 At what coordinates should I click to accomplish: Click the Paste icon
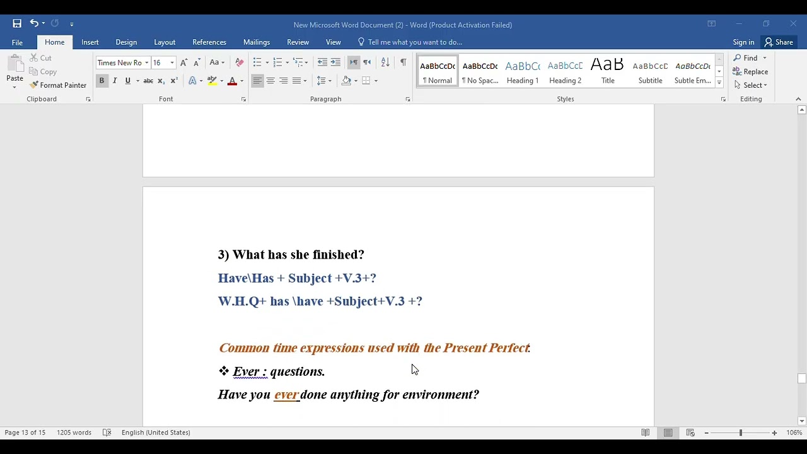coord(15,64)
